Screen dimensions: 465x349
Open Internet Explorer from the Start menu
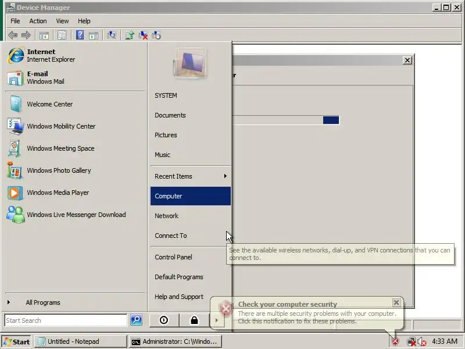coord(76,55)
